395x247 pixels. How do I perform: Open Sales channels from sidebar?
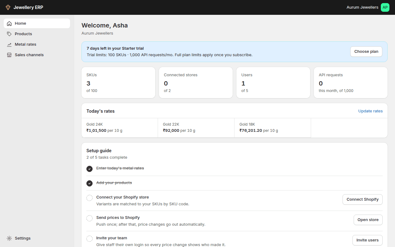pos(37,55)
